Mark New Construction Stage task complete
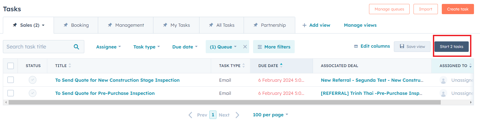480x126 pixels. 32,80
